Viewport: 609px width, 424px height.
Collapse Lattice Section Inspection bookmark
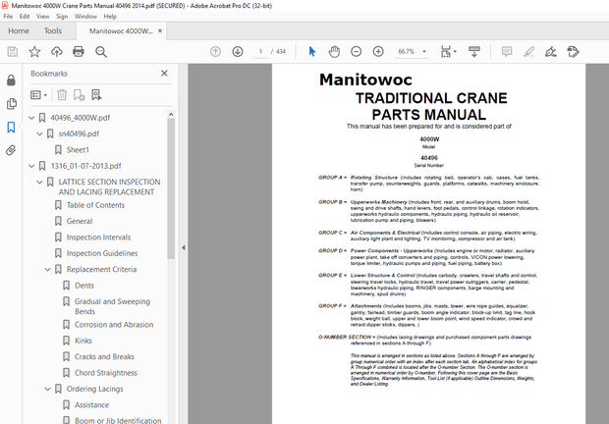39,182
